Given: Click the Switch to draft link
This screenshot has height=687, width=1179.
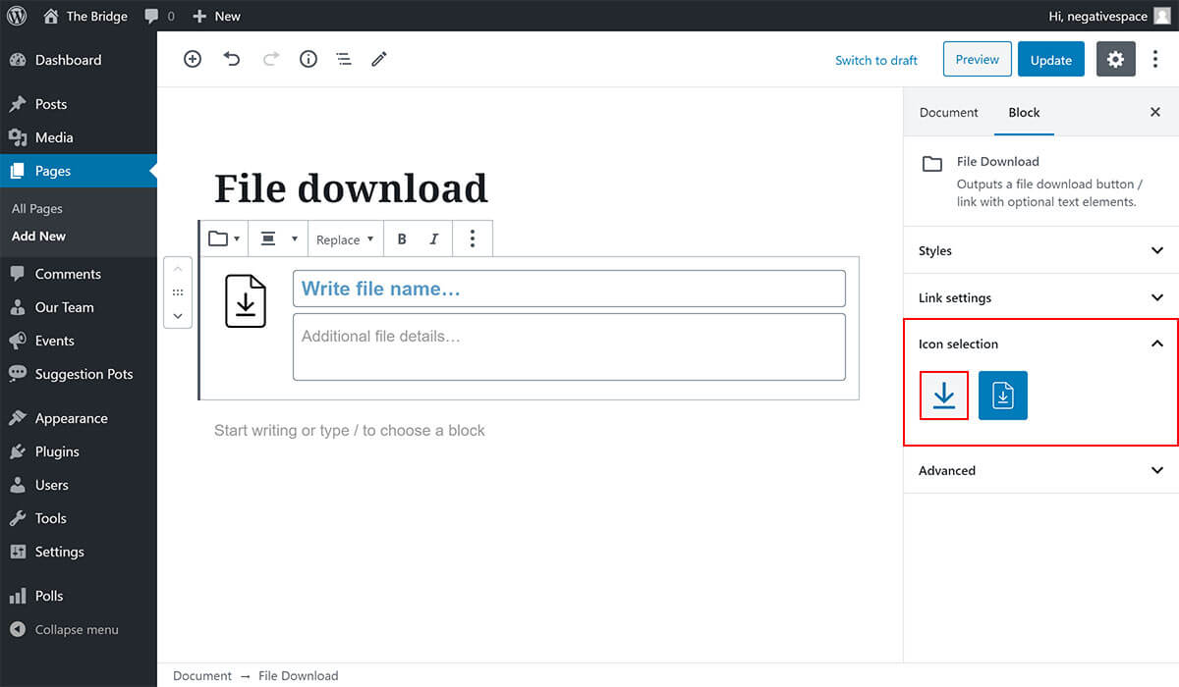Looking at the screenshot, I should [x=875, y=60].
